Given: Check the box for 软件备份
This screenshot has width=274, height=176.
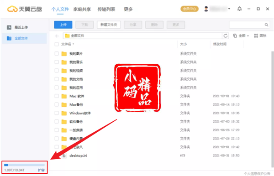Looking at the screenshot, I should [x=57, y=121].
